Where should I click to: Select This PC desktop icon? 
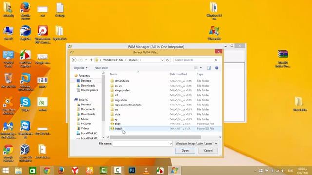8,34
